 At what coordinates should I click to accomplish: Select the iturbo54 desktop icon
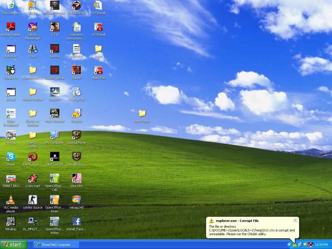point(54,94)
